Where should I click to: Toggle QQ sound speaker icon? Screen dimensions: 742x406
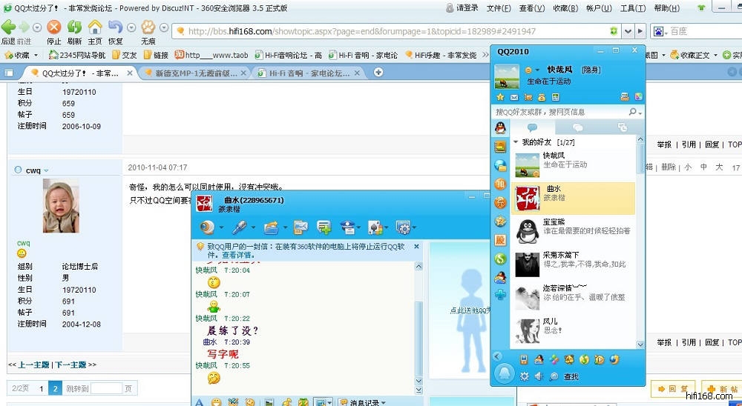pos(539,376)
